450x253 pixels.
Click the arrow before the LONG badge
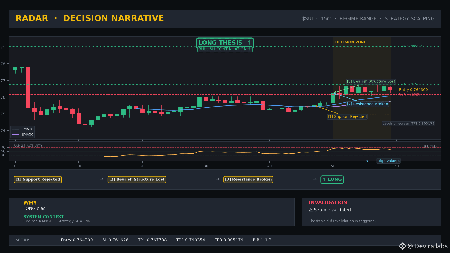click(x=315, y=179)
